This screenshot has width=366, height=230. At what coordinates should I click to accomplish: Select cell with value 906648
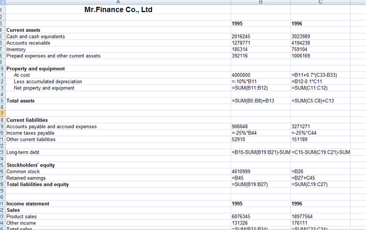pos(240,126)
